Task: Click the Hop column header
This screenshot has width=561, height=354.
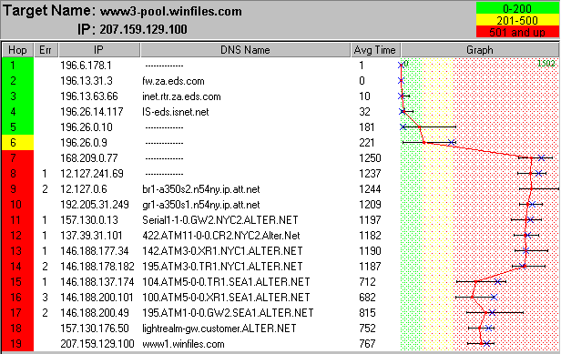Action: click(17, 50)
